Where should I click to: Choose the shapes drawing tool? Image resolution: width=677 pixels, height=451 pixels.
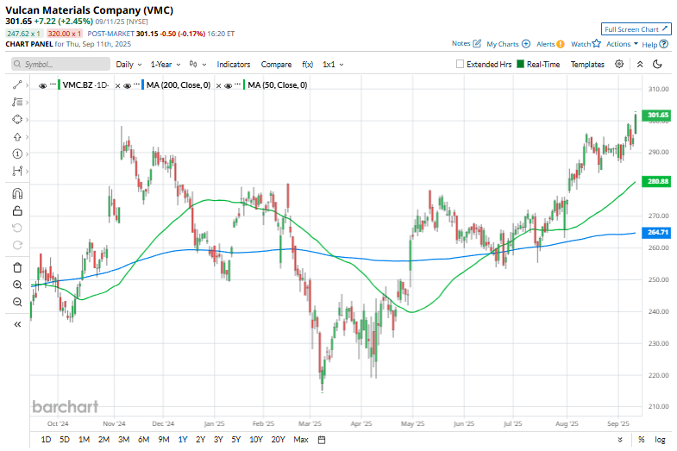(17, 120)
